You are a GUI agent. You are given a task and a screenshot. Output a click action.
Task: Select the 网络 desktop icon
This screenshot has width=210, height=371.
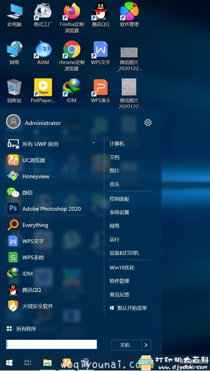14,53
